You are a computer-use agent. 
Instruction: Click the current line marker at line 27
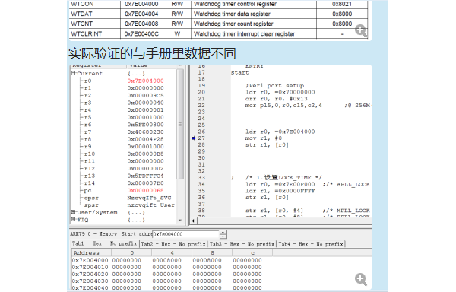point(193,138)
